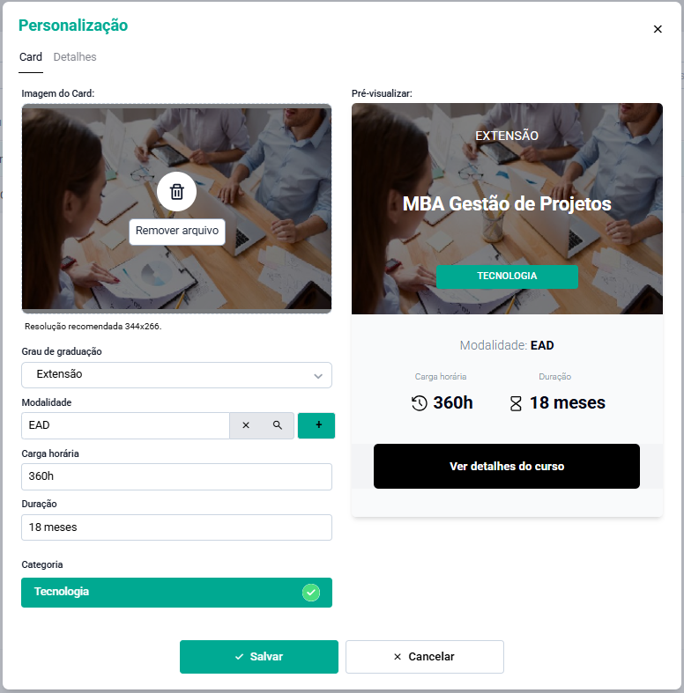Click the Modalidade EAD text field
Image resolution: width=684 pixels, height=693 pixels.
pos(125,425)
